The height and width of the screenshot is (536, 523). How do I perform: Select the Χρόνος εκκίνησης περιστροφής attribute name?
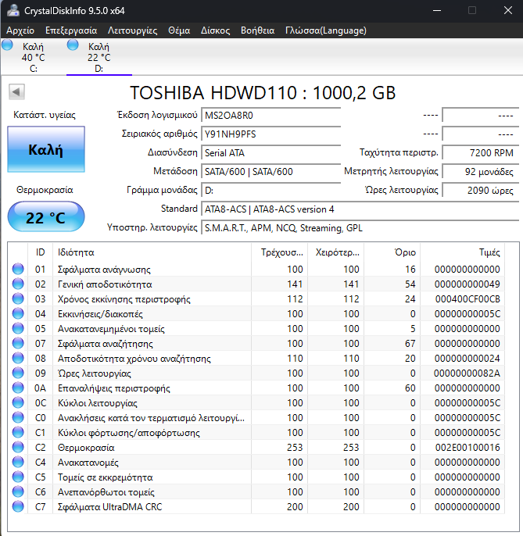124,299
